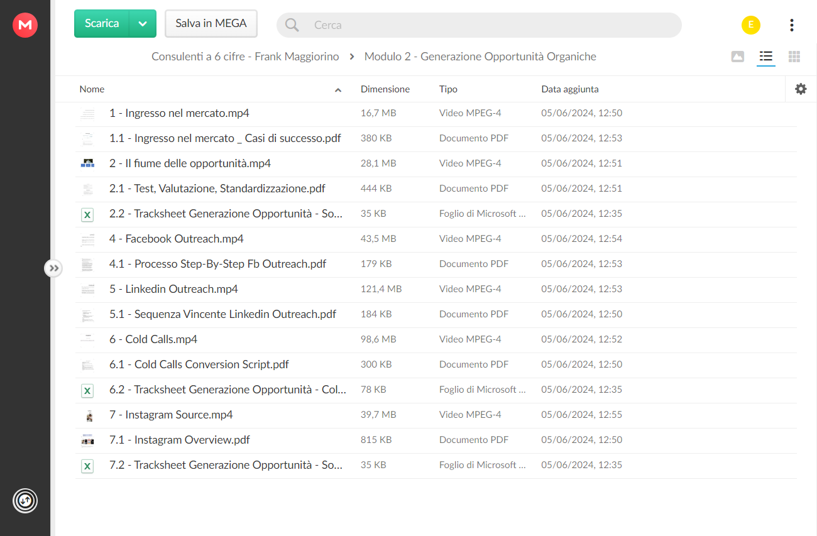
Task: Toggle sort order arrow on Nome column
Action: click(338, 90)
